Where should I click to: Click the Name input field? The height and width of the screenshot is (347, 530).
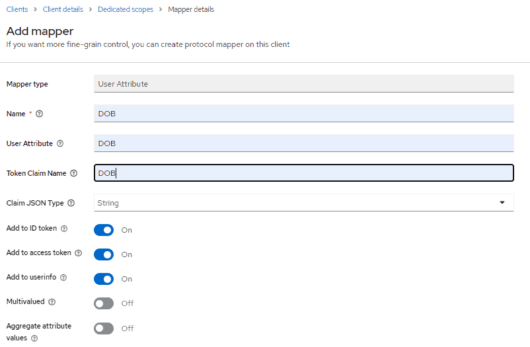pyautogui.click(x=304, y=114)
